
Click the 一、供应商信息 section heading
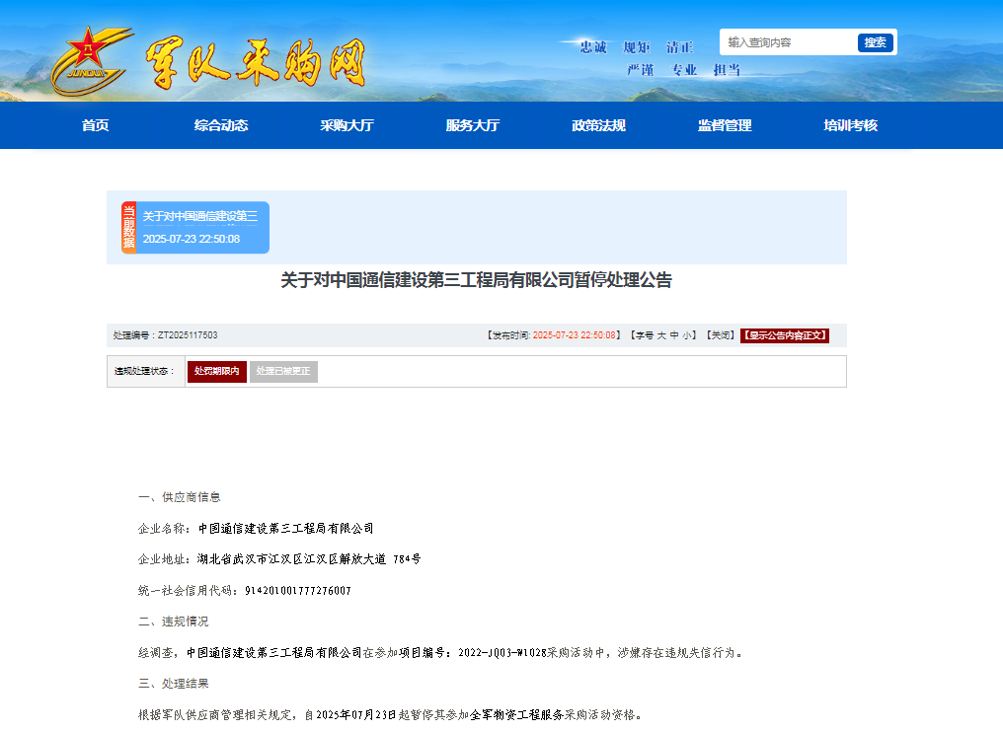coord(180,497)
